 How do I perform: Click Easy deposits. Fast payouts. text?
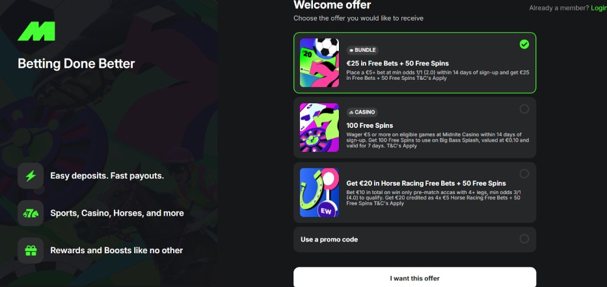tap(107, 176)
